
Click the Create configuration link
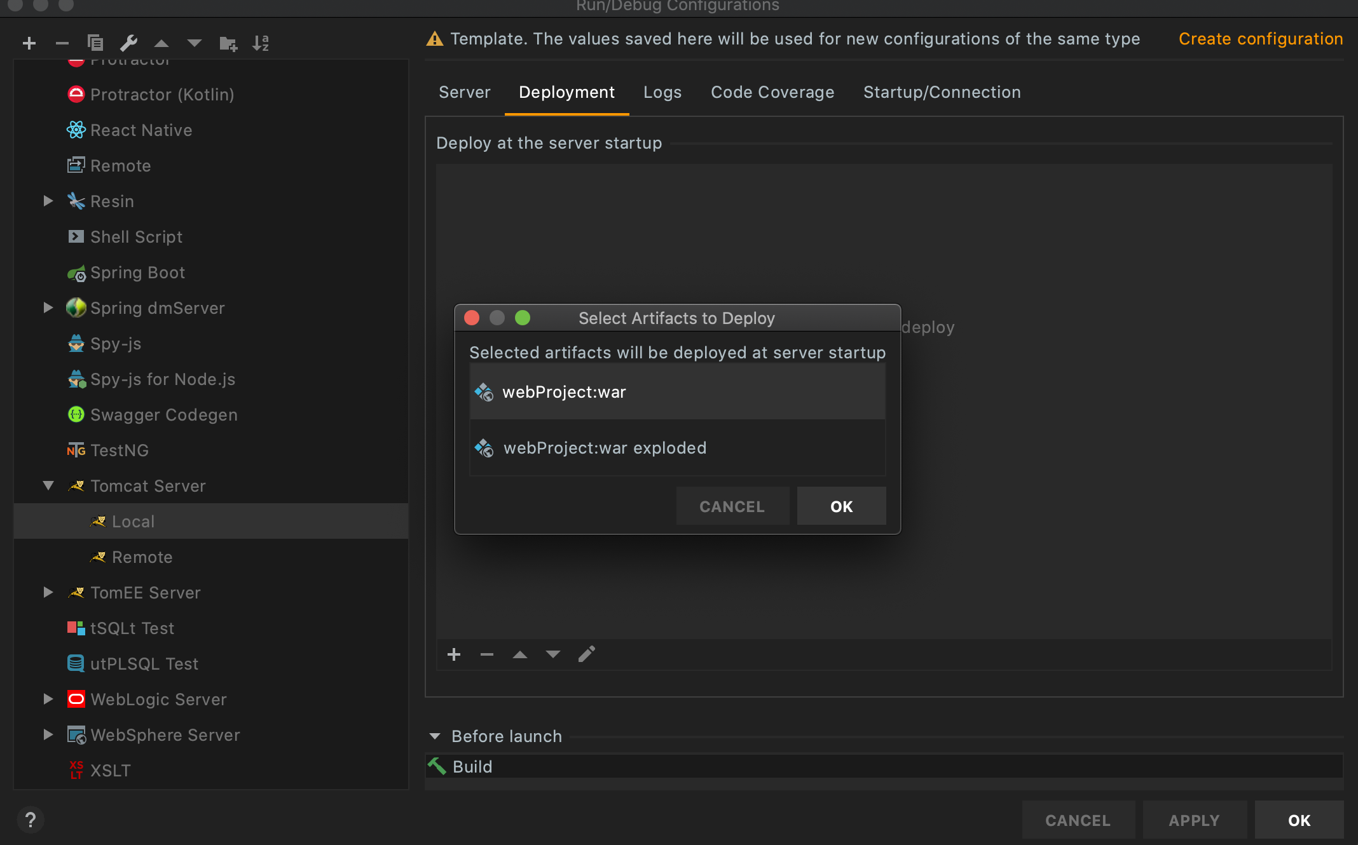(1260, 39)
